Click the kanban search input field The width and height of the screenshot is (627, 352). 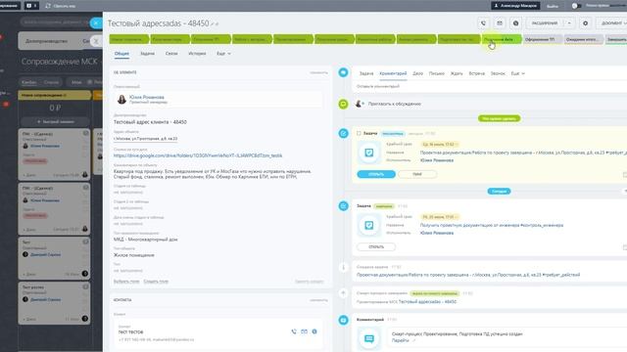pyautogui.click(x=55, y=22)
